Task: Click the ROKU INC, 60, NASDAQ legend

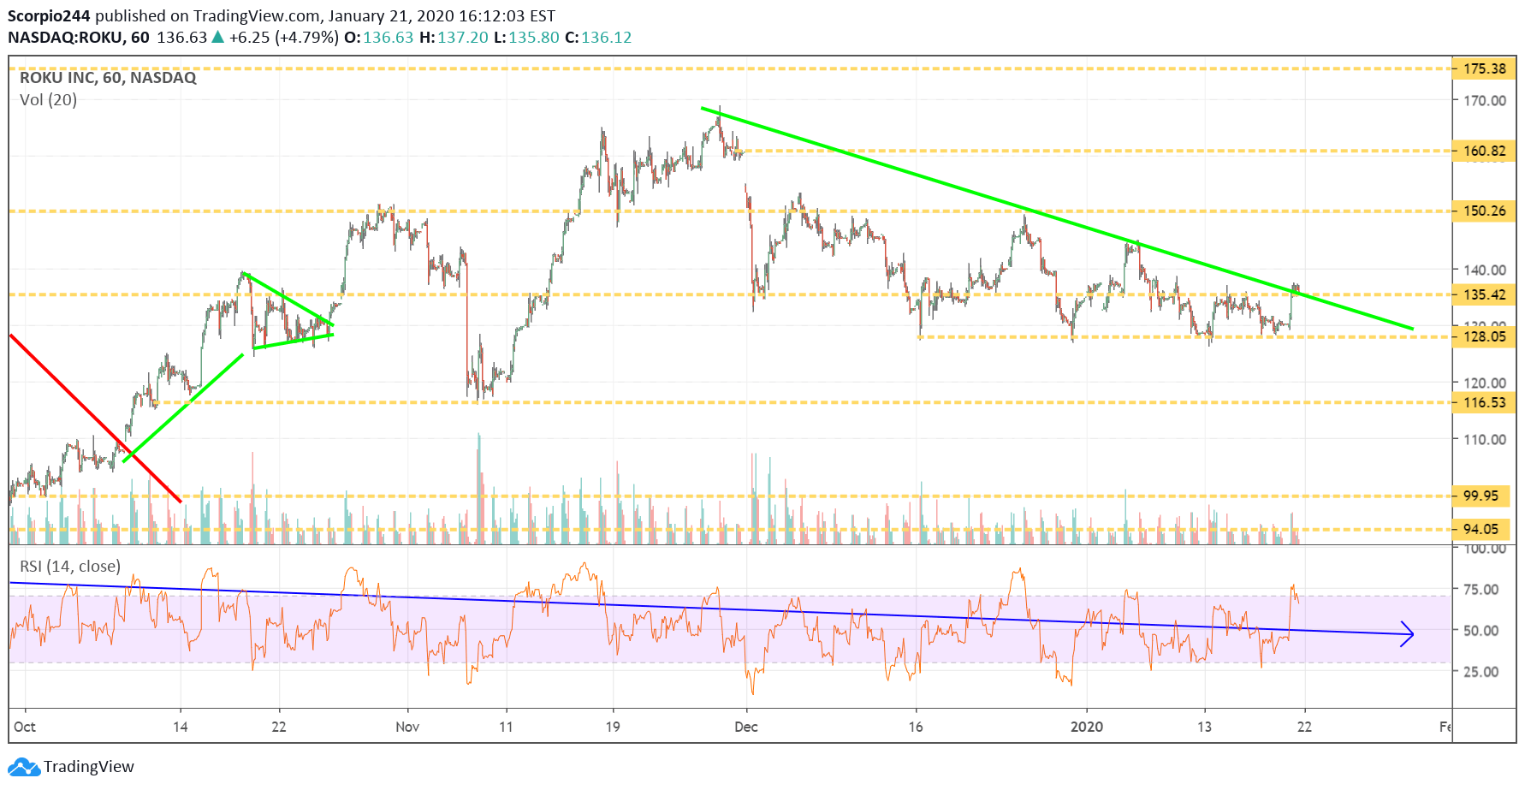Action: tap(108, 78)
